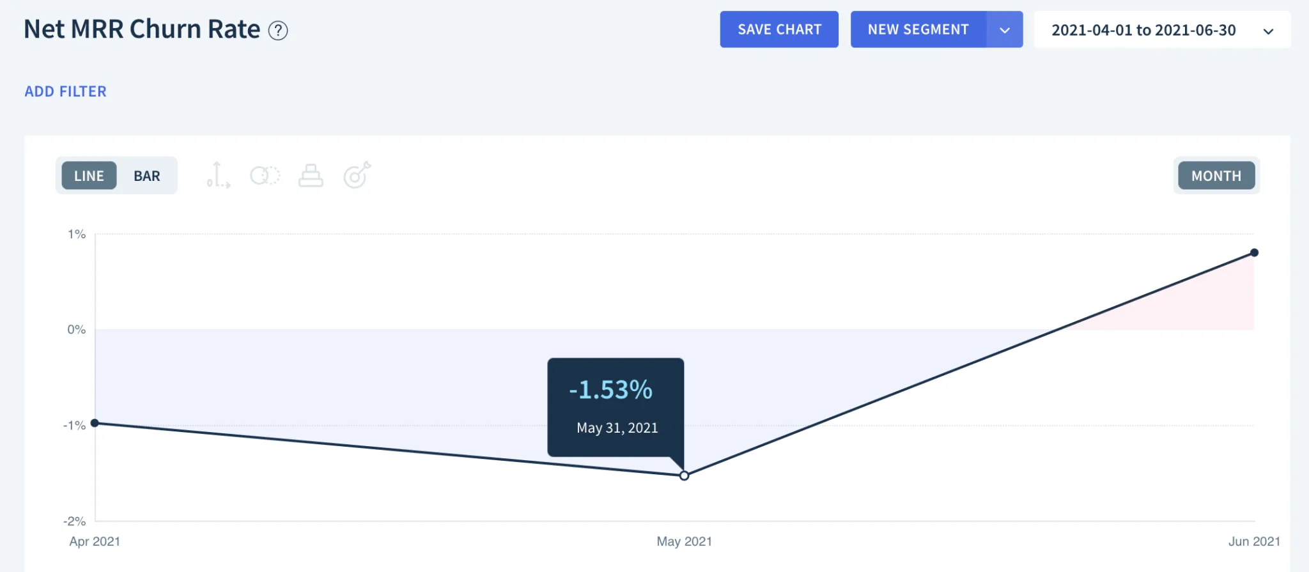Click the Jun 2021 x-axis label
The width and height of the screenshot is (1309, 572).
(x=1254, y=541)
